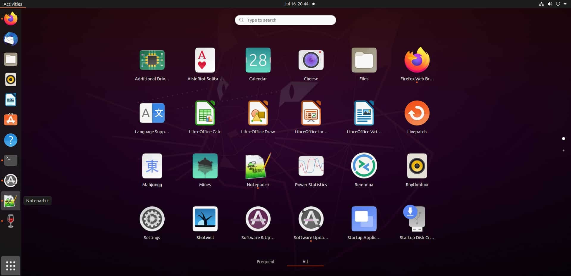Launch Notepad++ from the app grid
Image resolution: width=571 pixels, height=276 pixels.
pos(258,166)
